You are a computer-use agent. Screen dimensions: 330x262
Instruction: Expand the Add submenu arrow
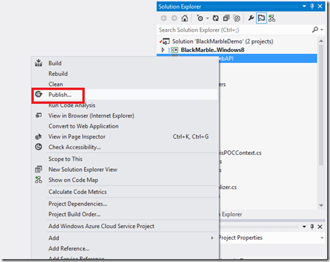(x=212, y=238)
